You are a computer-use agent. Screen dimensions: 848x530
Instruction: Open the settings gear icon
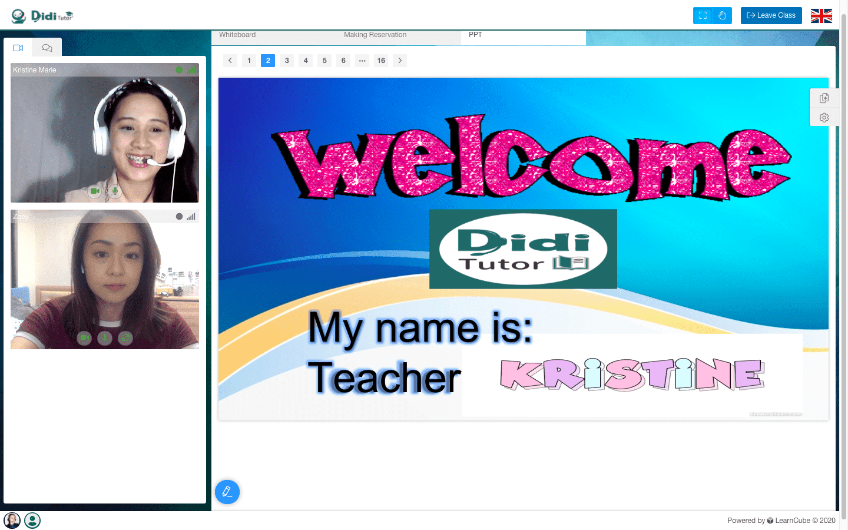(824, 118)
